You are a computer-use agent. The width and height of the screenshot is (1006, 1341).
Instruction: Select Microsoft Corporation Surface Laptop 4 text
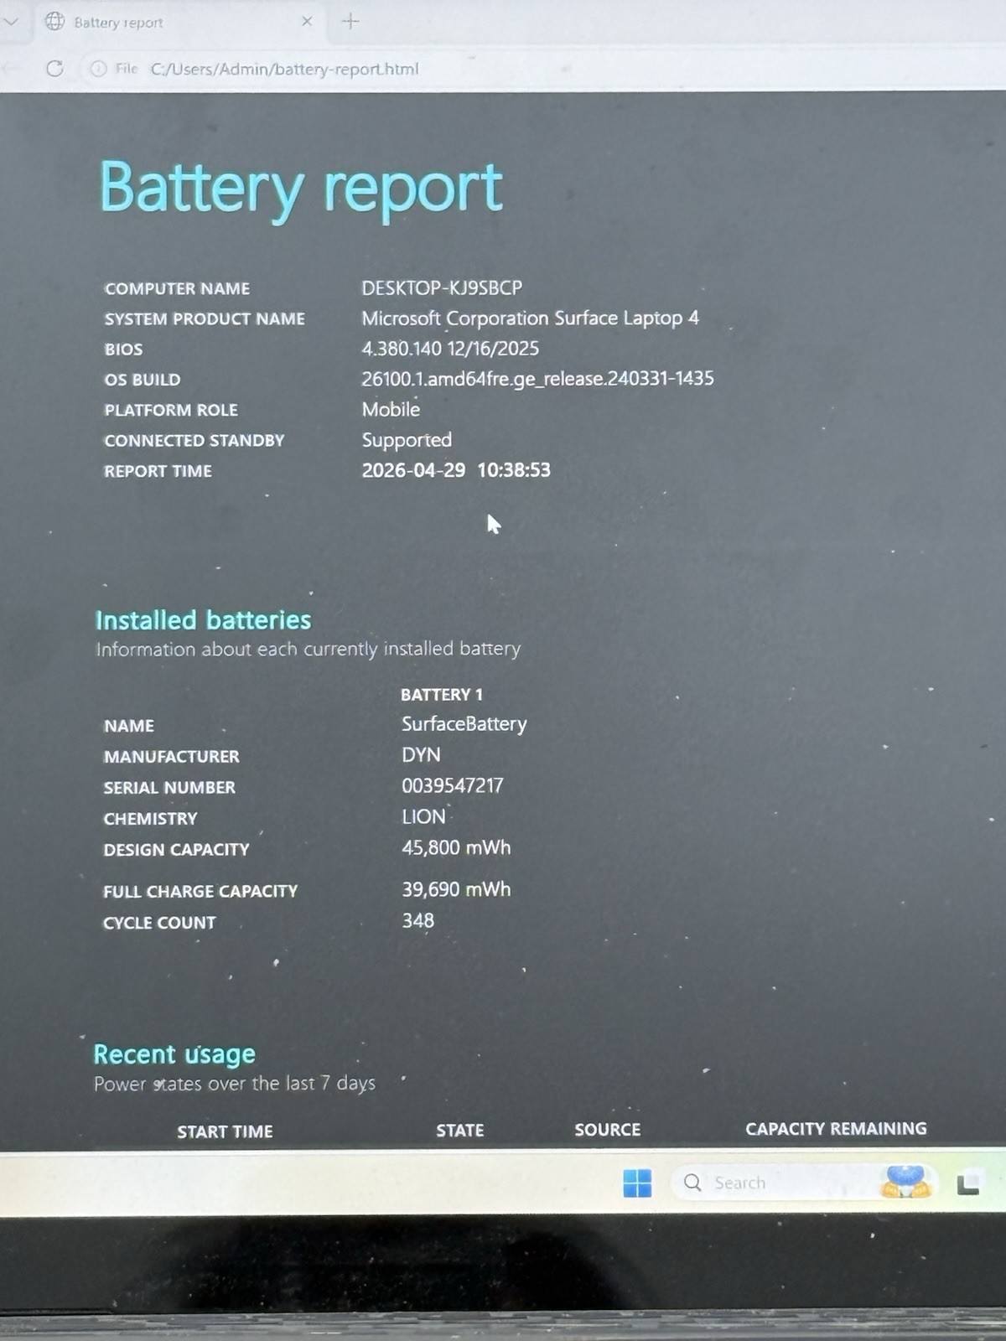pos(530,318)
